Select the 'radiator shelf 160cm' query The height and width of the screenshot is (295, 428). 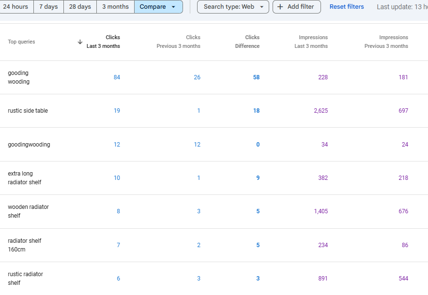click(24, 245)
